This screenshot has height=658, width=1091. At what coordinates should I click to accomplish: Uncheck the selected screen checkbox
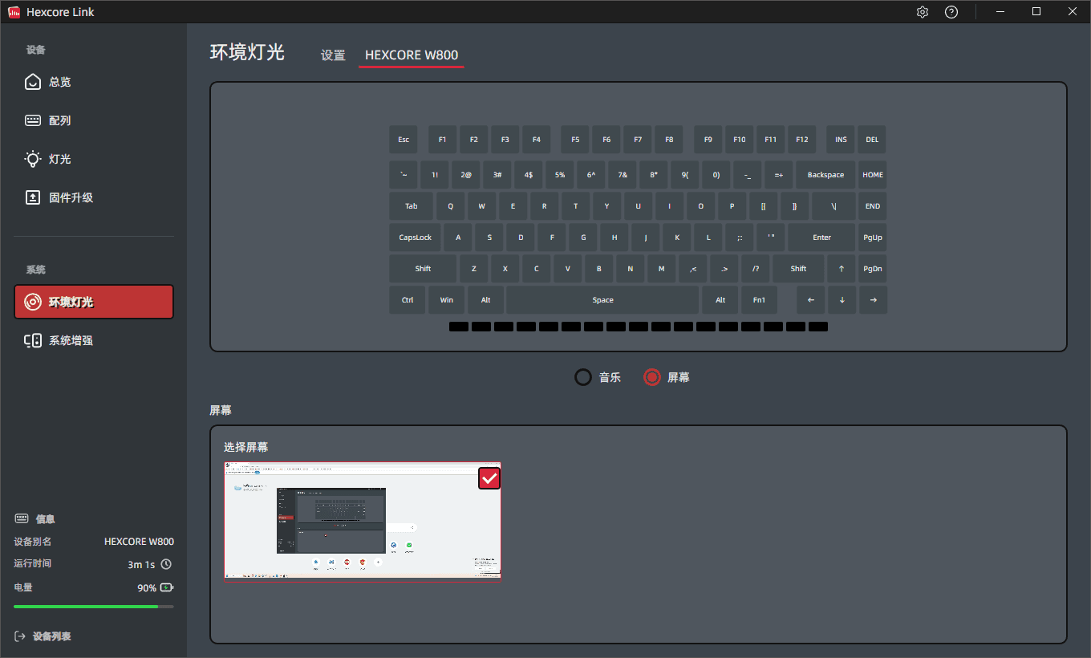489,477
